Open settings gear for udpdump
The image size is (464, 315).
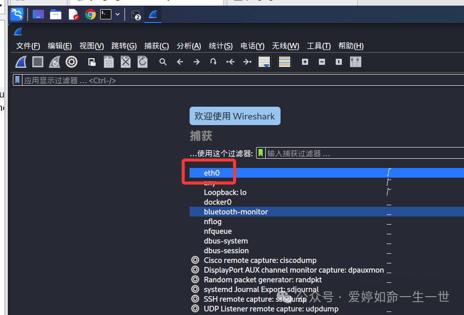[x=195, y=308]
